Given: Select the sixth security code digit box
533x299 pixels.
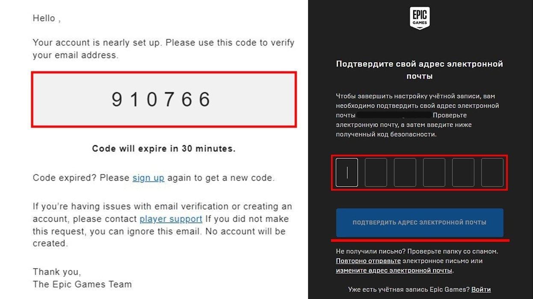Looking at the screenshot, I should (492, 173).
